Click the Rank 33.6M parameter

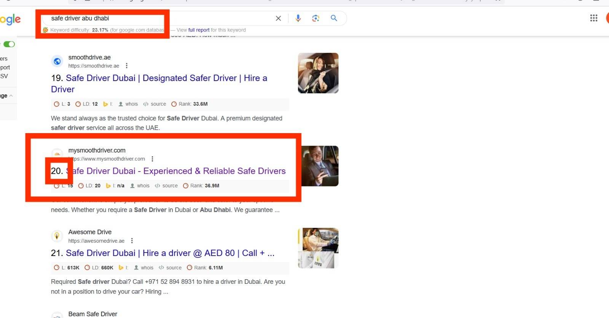coord(190,104)
